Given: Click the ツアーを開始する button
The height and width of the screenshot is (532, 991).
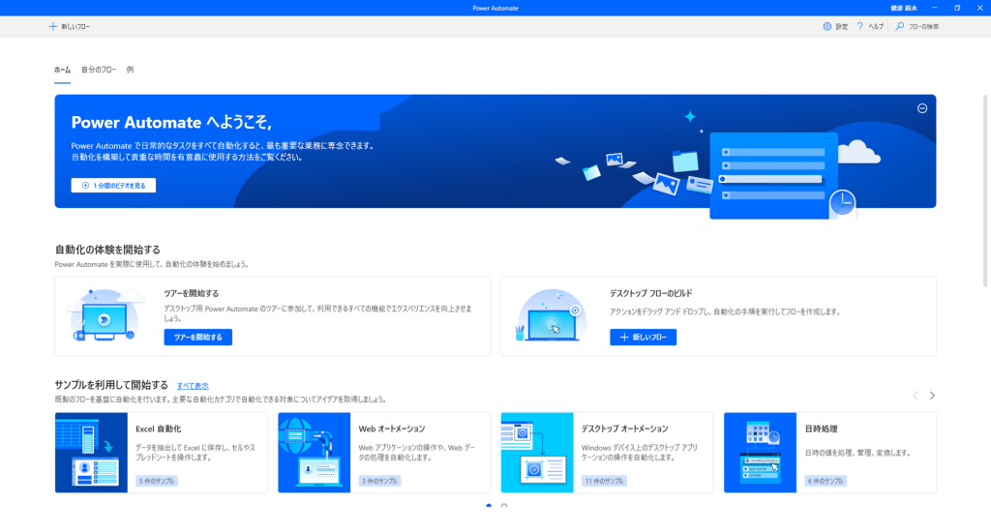Looking at the screenshot, I should click(x=197, y=337).
